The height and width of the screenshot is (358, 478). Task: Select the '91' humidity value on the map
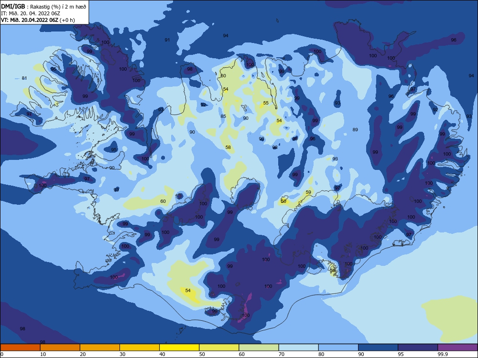(167, 40)
